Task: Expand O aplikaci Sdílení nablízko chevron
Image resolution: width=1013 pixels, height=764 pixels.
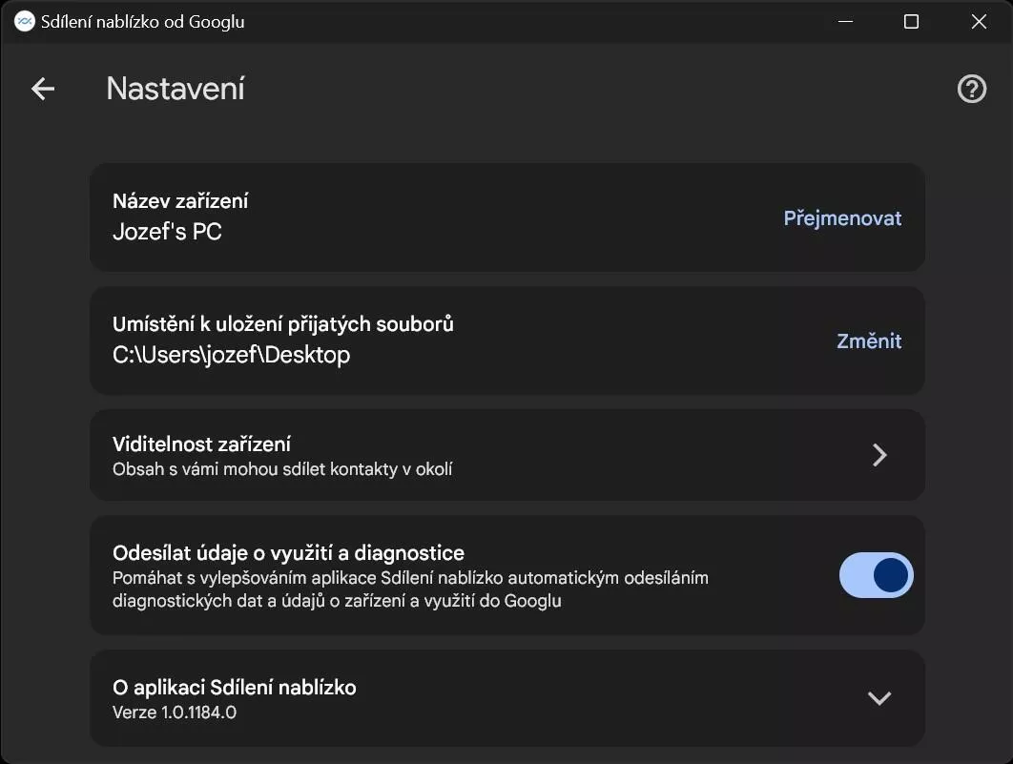Action: pos(879,698)
